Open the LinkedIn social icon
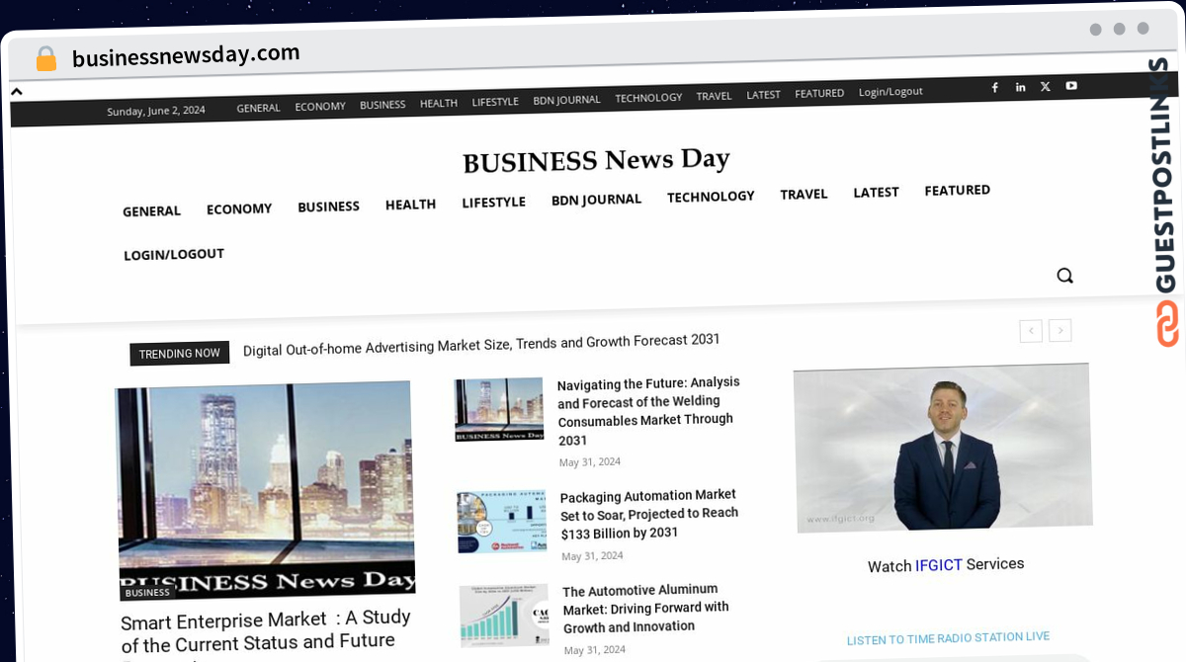The width and height of the screenshot is (1186, 662). [x=1021, y=87]
